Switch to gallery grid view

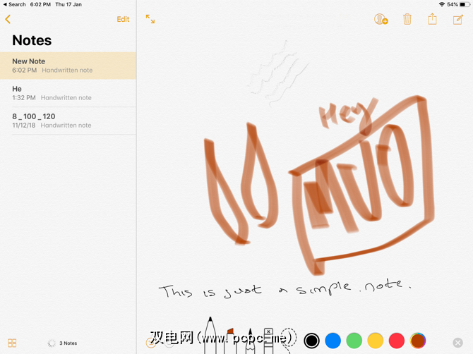[x=12, y=343]
